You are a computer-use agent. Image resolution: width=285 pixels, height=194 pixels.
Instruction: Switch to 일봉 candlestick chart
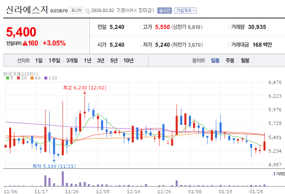(215, 60)
